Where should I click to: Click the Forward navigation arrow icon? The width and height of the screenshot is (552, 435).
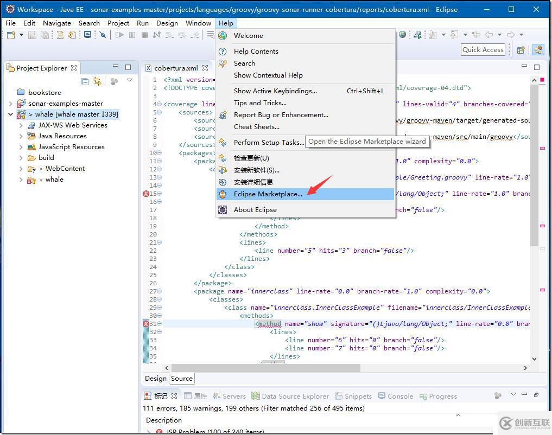[x=510, y=35]
